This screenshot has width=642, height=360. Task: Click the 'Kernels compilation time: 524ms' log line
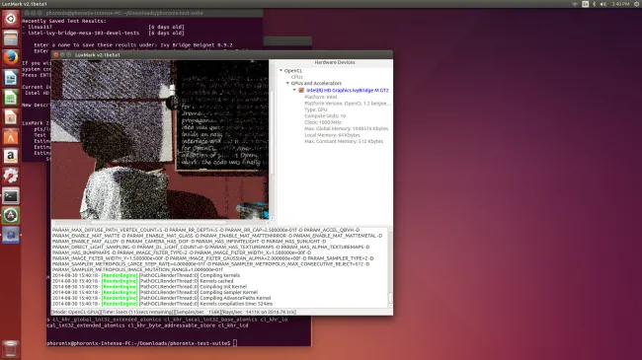(x=162, y=304)
